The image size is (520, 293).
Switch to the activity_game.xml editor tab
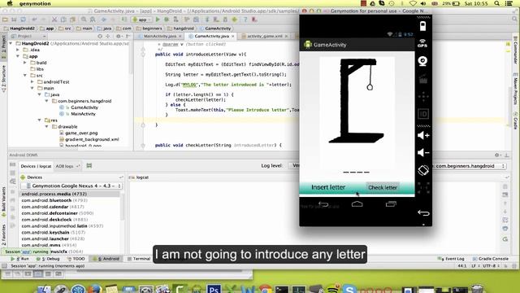pos(264,36)
